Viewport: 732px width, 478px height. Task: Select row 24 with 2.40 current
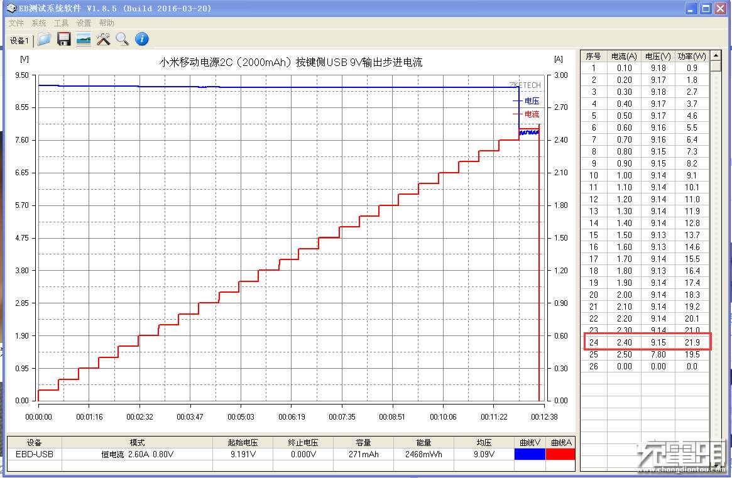pyautogui.click(x=645, y=342)
